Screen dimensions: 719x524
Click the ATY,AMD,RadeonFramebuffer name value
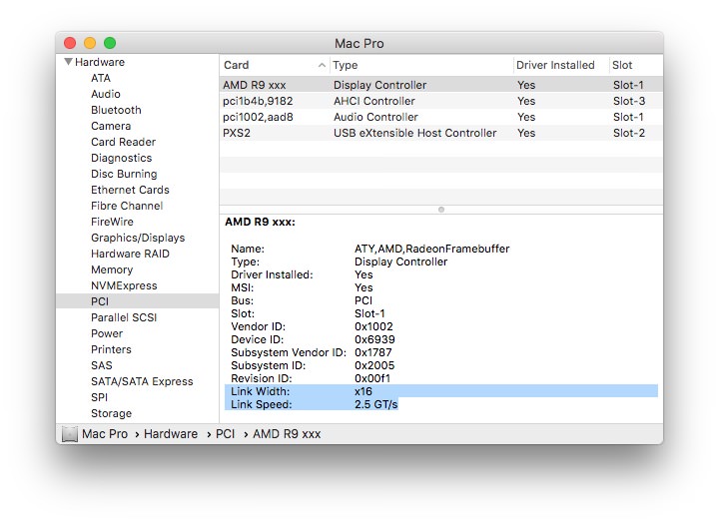pyautogui.click(x=432, y=249)
